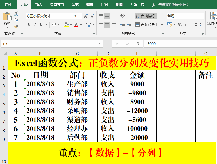Open the 常规 number format dropdown
The height and width of the screenshot is (164, 217).
[202, 16]
